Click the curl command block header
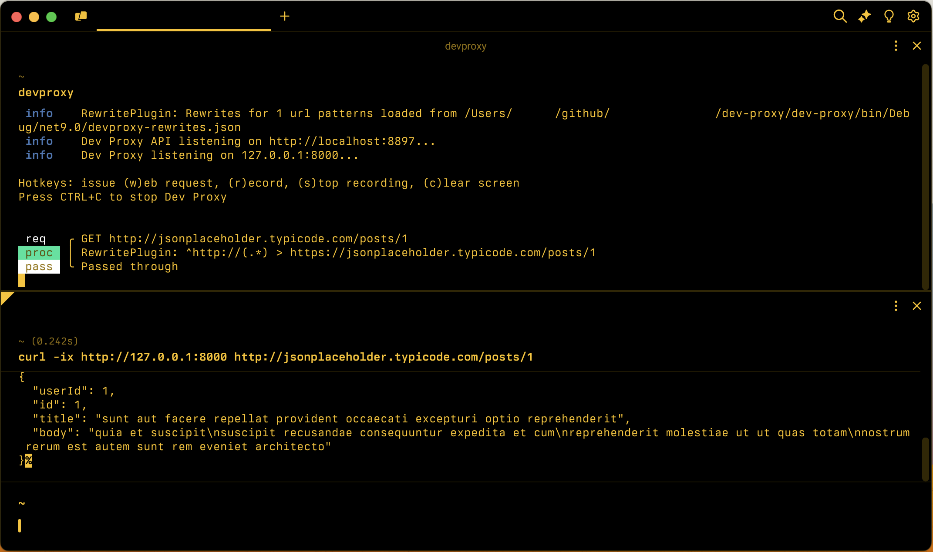The image size is (933, 552). coord(275,357)
